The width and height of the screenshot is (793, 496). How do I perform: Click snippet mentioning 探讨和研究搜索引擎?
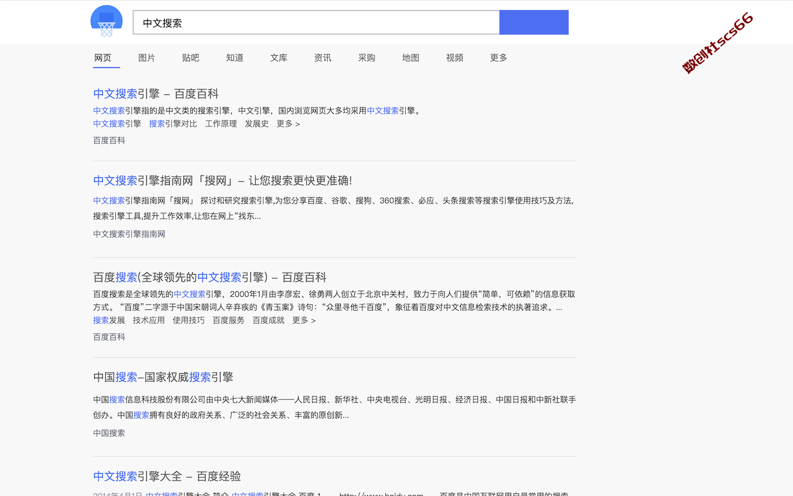click(335, 208)
